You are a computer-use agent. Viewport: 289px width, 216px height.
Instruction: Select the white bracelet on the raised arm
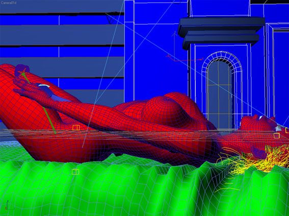pyautogui.click(x=44, y=86)
